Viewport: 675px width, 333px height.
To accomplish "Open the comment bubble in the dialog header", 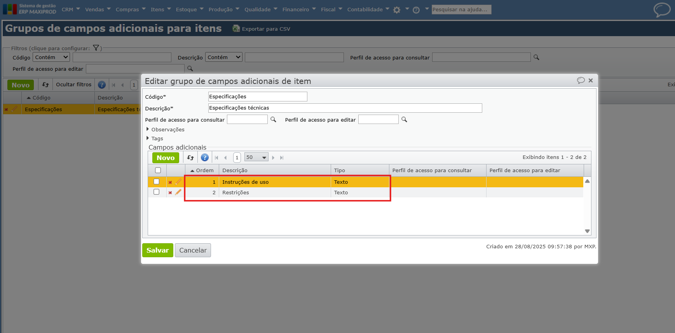I will pyautogui.click(x=581, y=80).
